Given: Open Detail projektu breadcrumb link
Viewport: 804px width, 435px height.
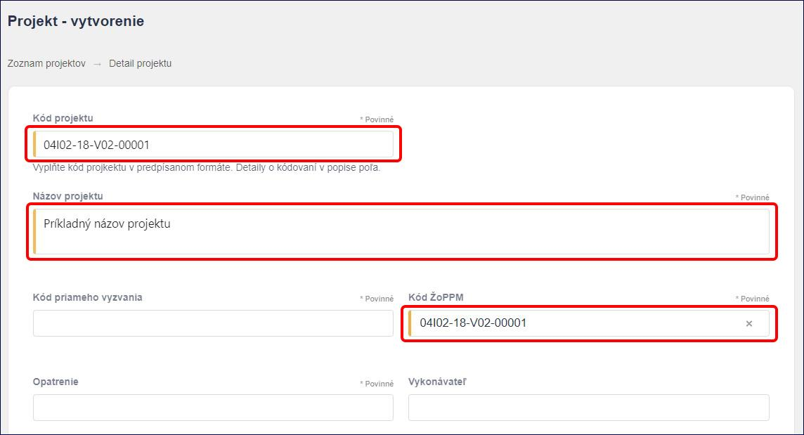Looking at the screenshot, I should (140, 64).
